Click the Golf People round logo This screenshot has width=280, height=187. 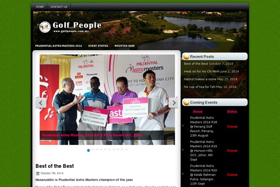click(x=45, y=27)
